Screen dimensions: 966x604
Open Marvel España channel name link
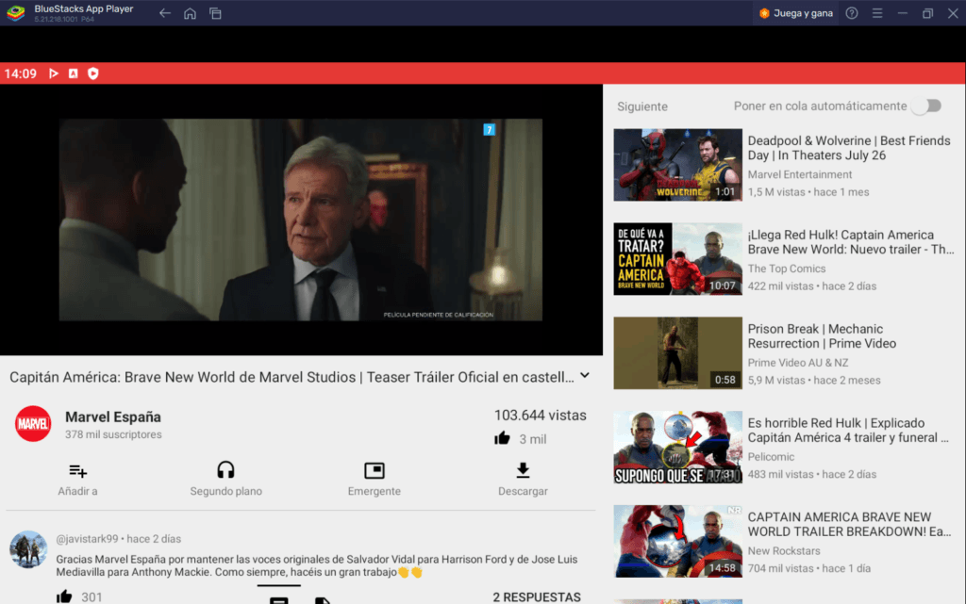click(113, 416)
